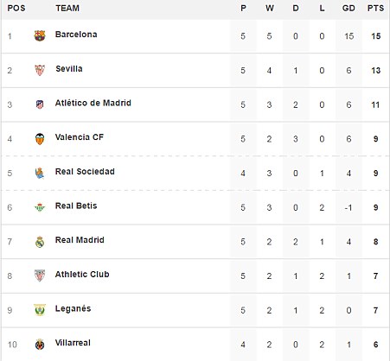Screen dimensions: 390x361
Task: Click the Valencia CF bat crest icon
Action: (x=40, y=139)
